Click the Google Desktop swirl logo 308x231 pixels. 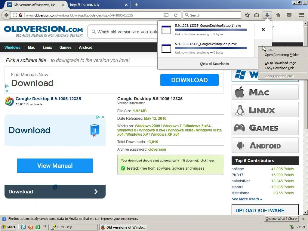(9, 101)
